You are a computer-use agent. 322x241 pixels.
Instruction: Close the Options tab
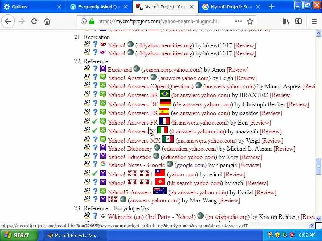click(59, 7)
